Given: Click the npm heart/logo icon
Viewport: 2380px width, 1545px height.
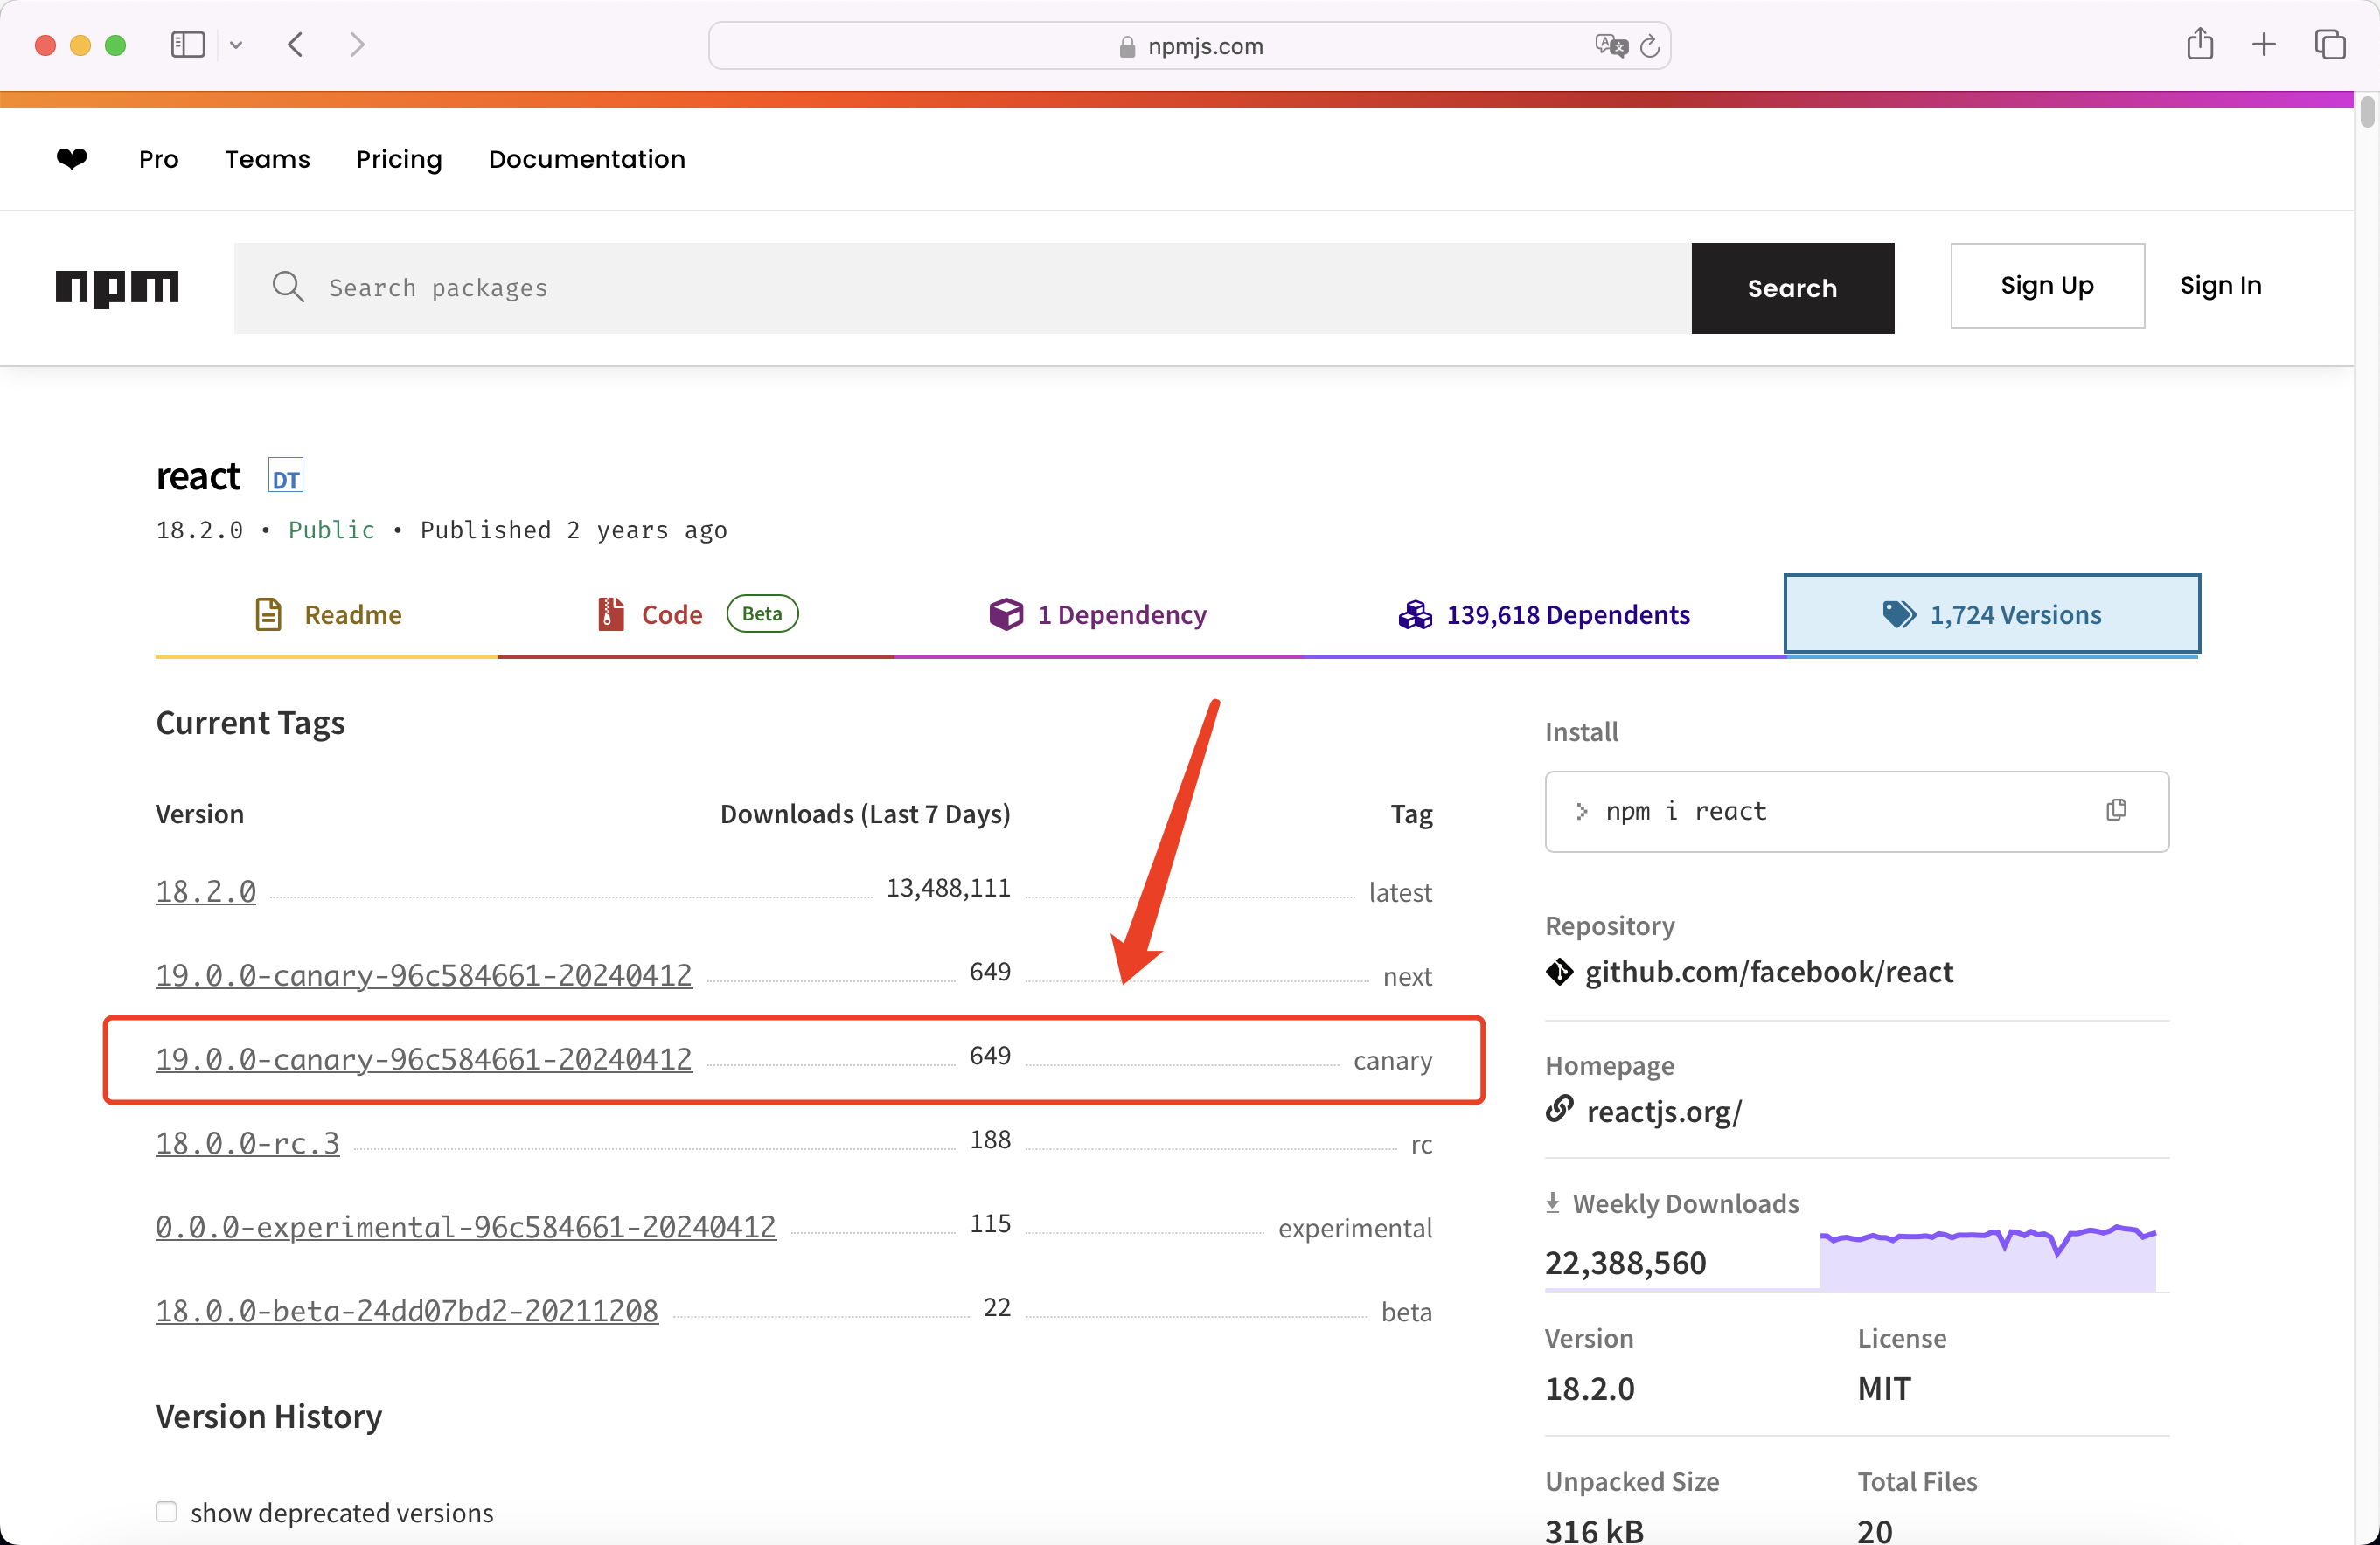Looking at the screenshot, I should coord(71,158).
